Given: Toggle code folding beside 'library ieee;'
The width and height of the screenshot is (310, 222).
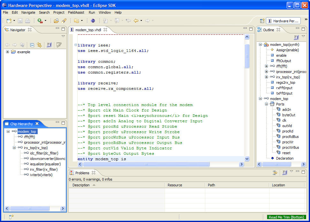Looking at the screenshot, I should [x=76, y=45].
